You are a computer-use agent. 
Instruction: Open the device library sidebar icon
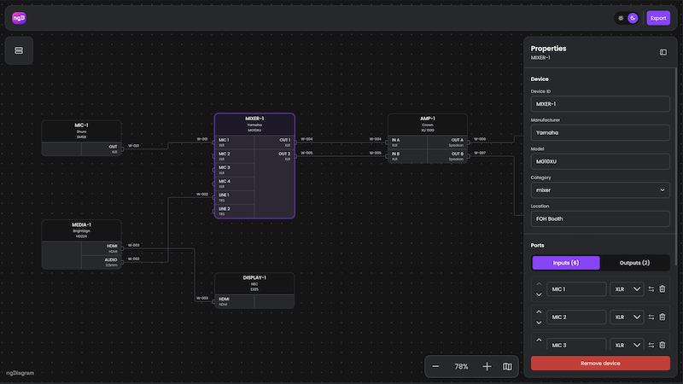[x=19, y=50]
